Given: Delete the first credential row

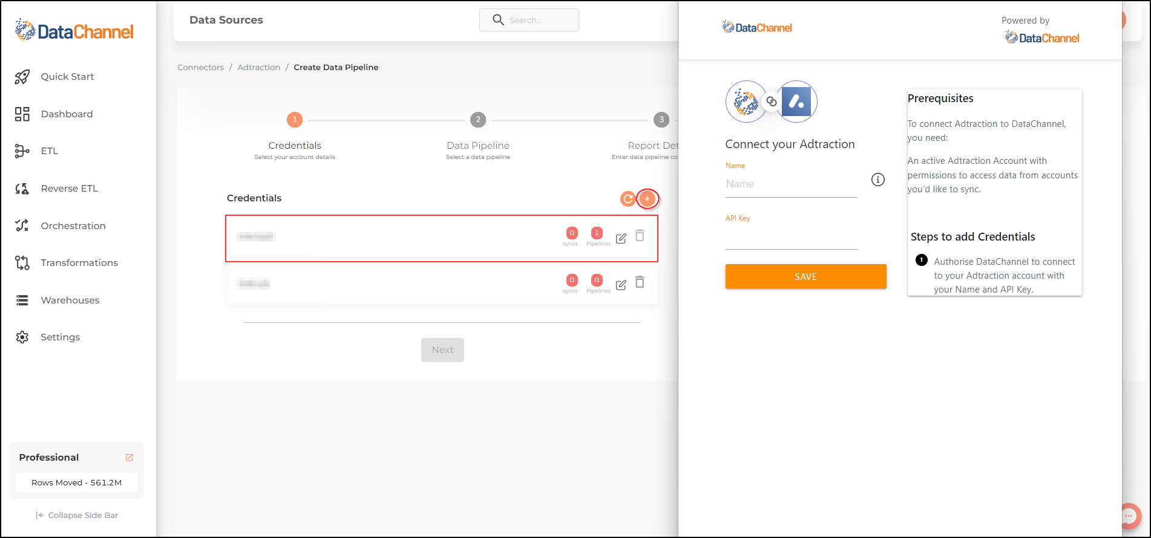Looking at the screenshot, I should coord(640,236).
